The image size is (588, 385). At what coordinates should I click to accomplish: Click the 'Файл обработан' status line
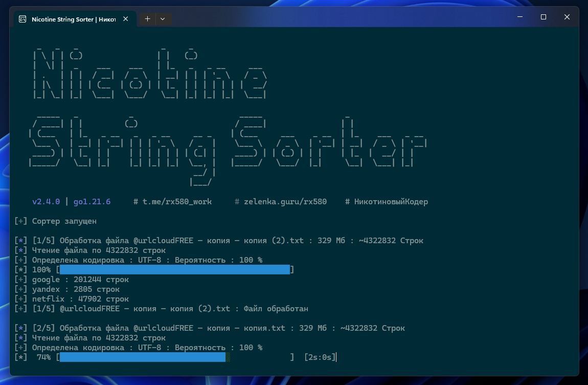(x=161, y=309)
